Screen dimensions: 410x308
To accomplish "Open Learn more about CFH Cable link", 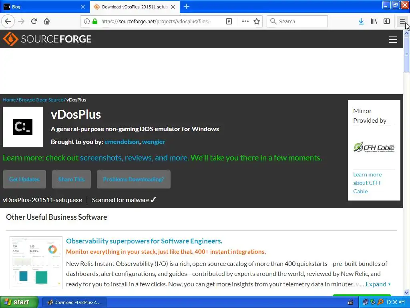I will pyautogui.click(x=368, y=183).
